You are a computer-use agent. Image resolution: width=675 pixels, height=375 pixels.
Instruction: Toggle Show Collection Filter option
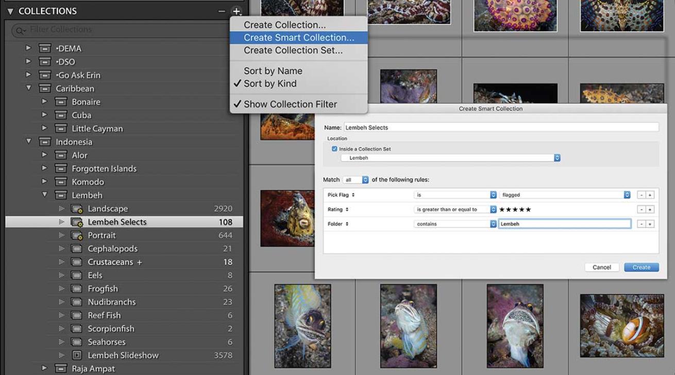coord(290,104)
